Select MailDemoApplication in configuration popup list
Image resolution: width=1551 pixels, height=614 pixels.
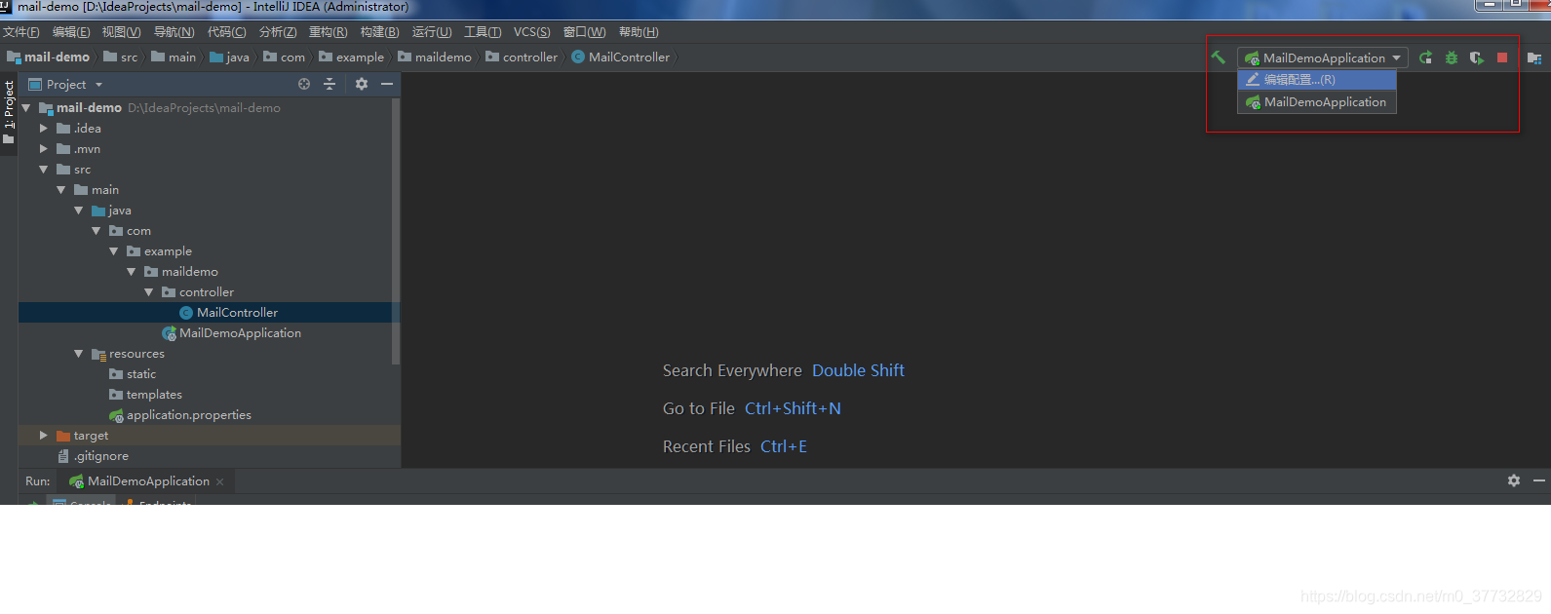pyautogui.click(x=1317, y=101)
